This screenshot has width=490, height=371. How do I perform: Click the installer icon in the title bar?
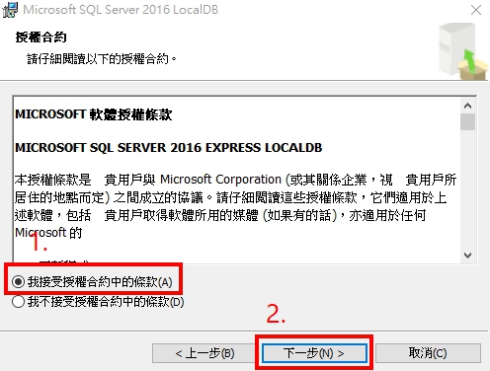pyautogui.click(x=10, y=10)
